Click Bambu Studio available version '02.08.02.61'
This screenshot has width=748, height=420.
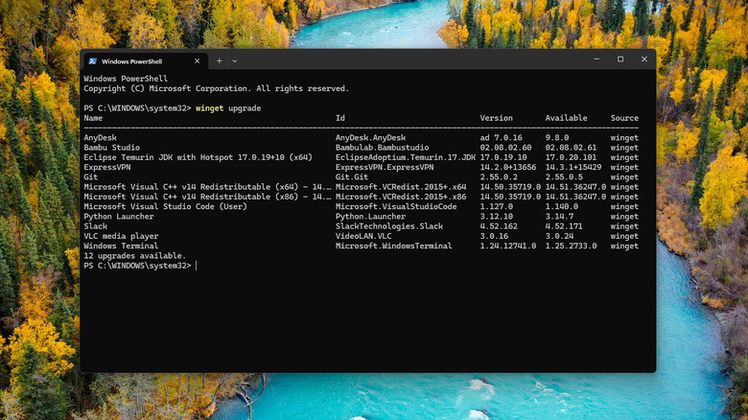(571, 148)
